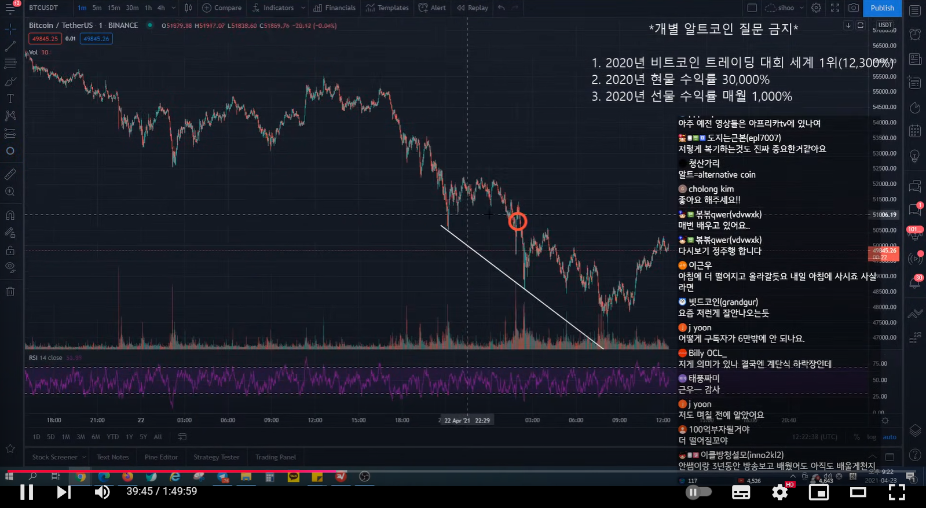Screen dimensions: 926x508
Task: Select the brush drawing tool
Action: pyautogui.click(x=10, y=81)
